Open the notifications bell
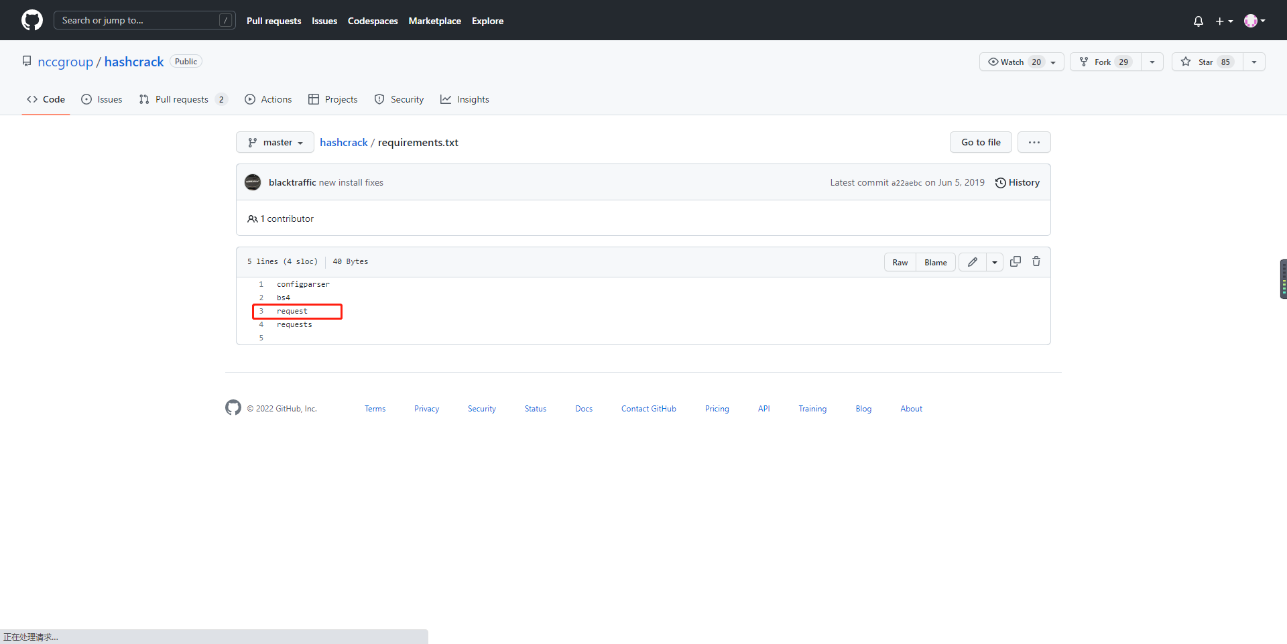The width and height of the screenshot is (1287, 644). (1198, 21)
